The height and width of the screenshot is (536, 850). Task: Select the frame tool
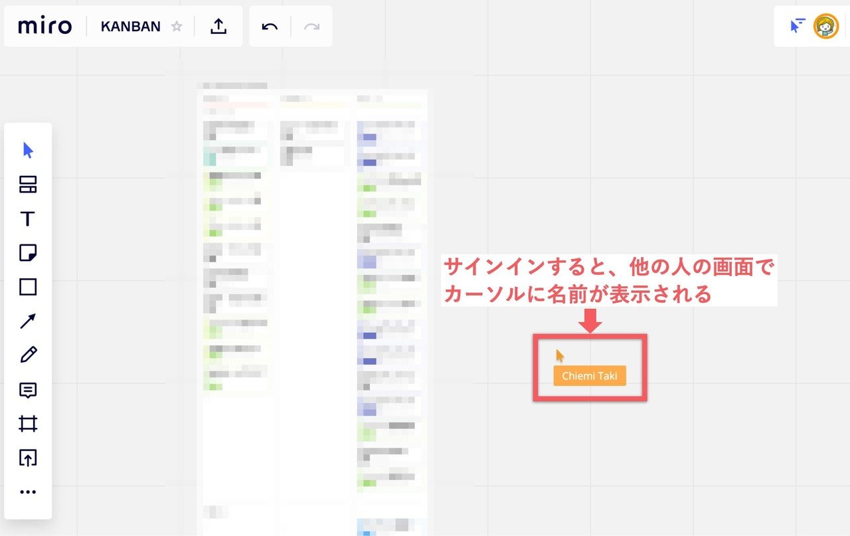27,424
